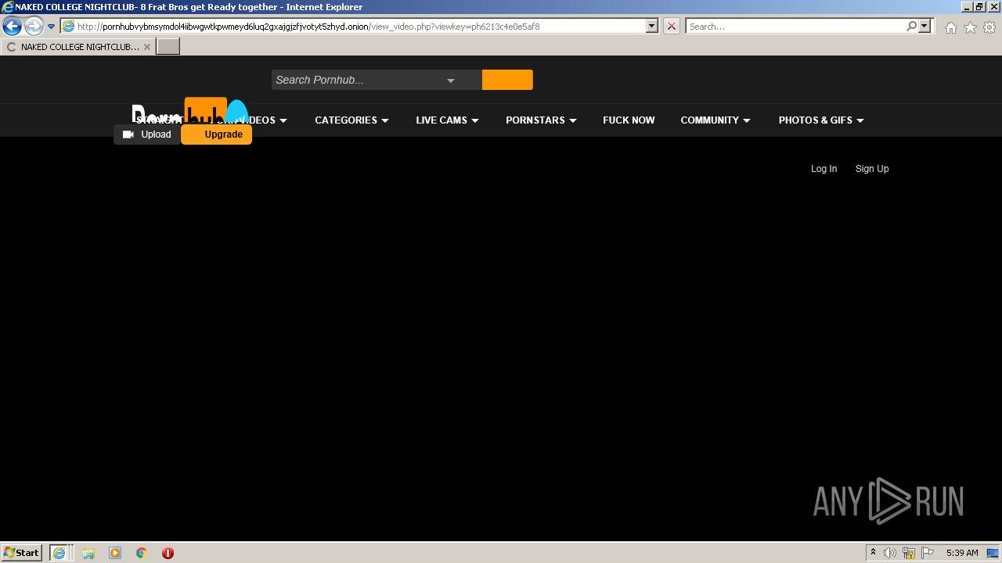The height and width of the screenshot is (563, 1002).
Task: Click the Internet Explorer Back arrow
Action: (x=13, y=26)
